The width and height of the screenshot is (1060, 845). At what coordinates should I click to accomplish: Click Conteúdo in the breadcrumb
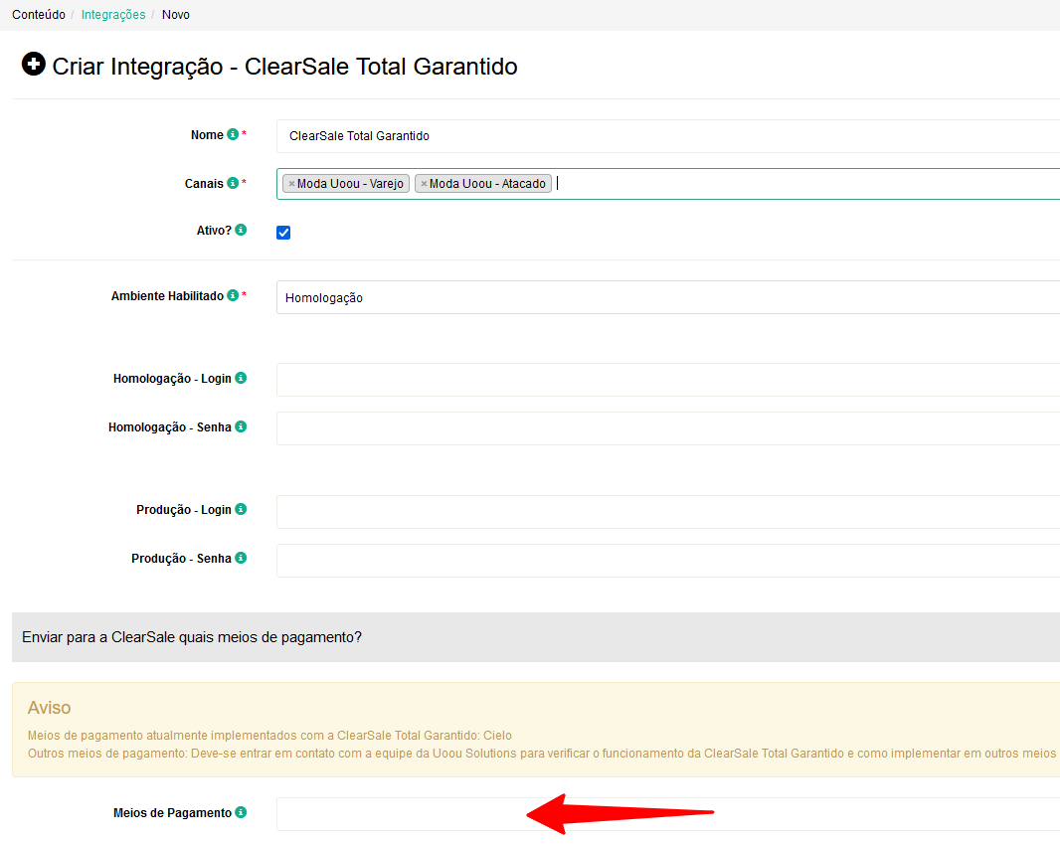(x=39, y=15)
